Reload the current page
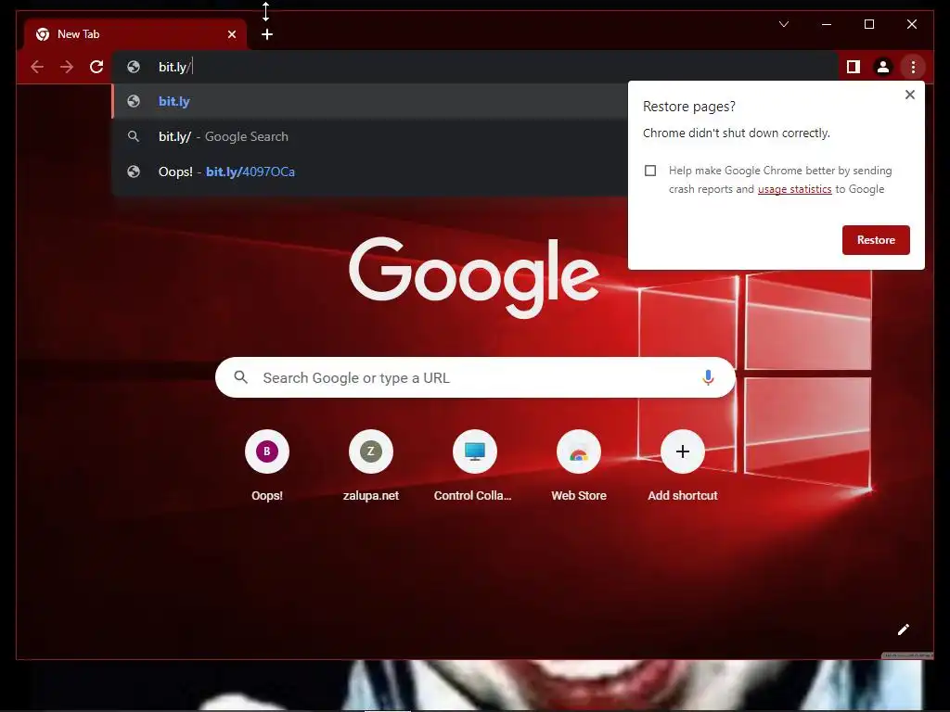The width and height of the screenshot is (950, 712). pos(96,67)
